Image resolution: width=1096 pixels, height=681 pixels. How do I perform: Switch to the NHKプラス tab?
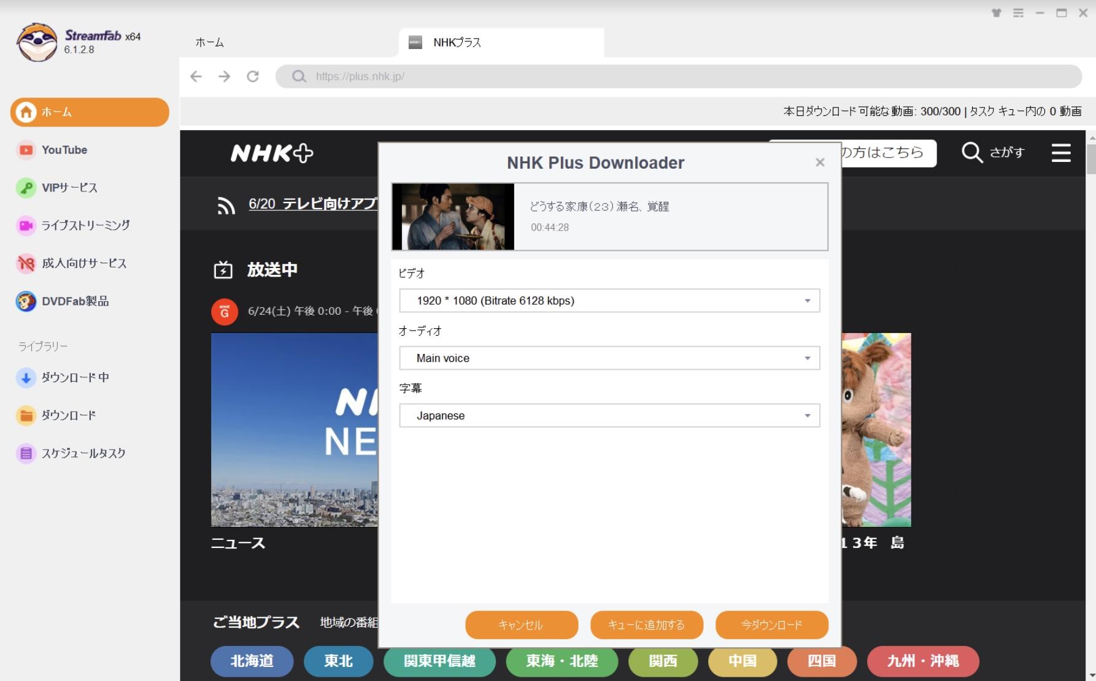tap(501, 42)
